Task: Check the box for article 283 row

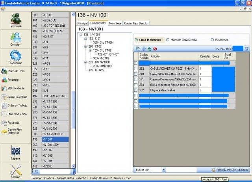Action: point(136,85)
